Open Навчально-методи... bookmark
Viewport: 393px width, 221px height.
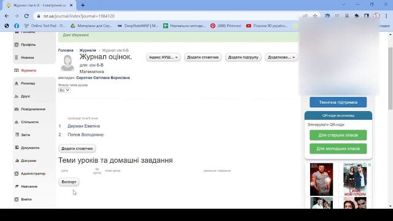coord(184,26)
